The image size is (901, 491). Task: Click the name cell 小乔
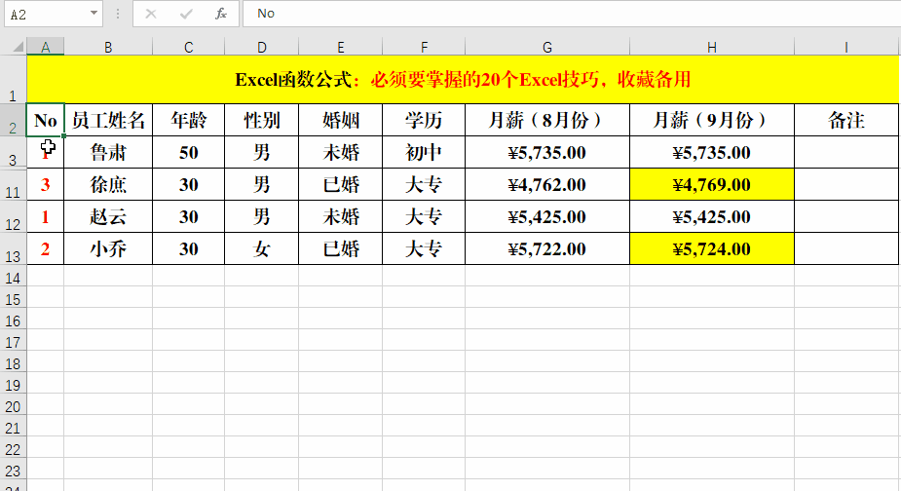tap(108, 249)
